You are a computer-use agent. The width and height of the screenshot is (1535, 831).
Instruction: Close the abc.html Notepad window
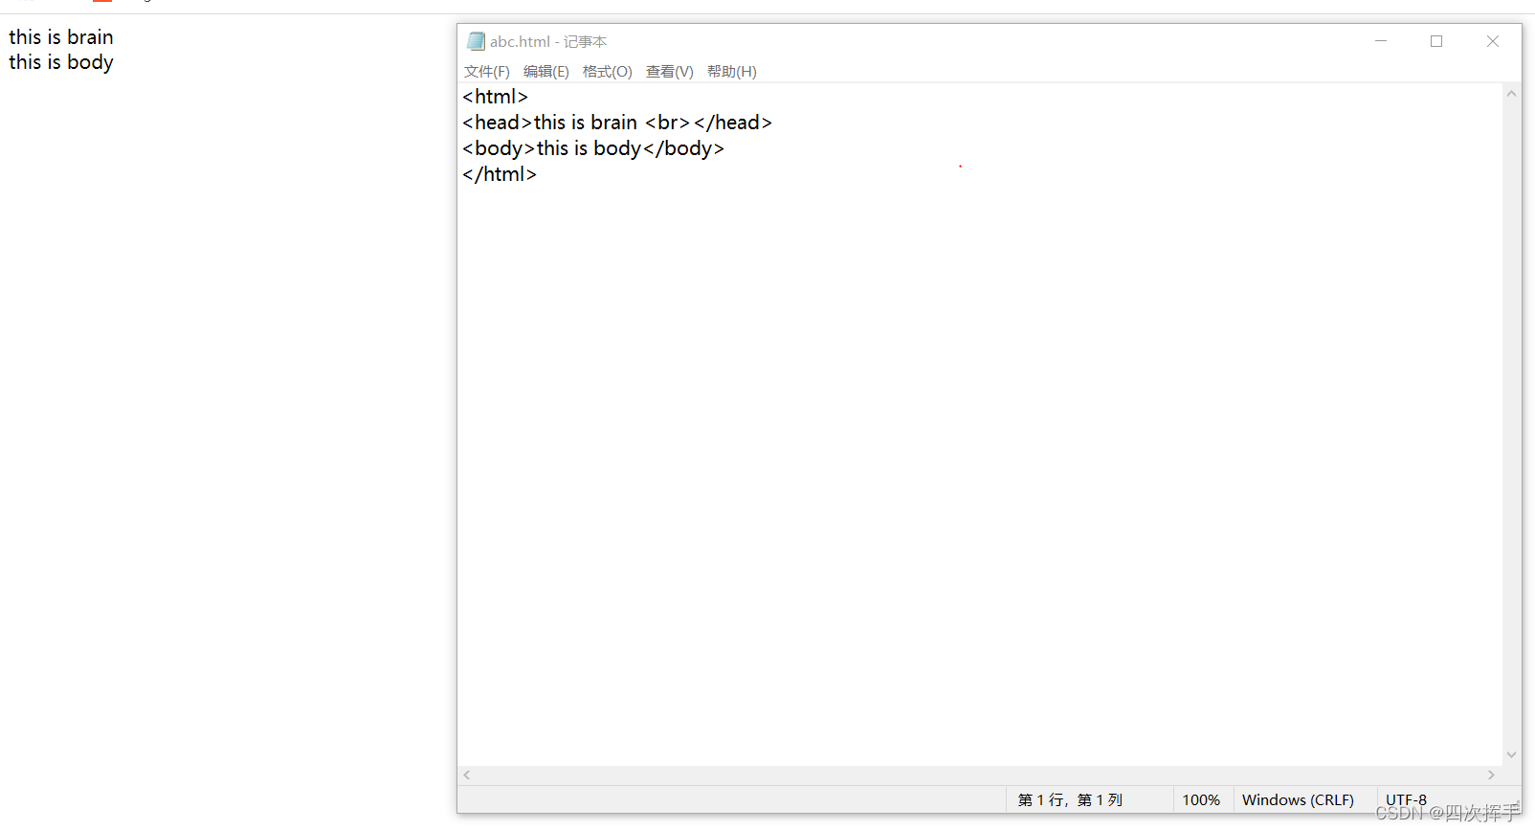point(1493,41)
